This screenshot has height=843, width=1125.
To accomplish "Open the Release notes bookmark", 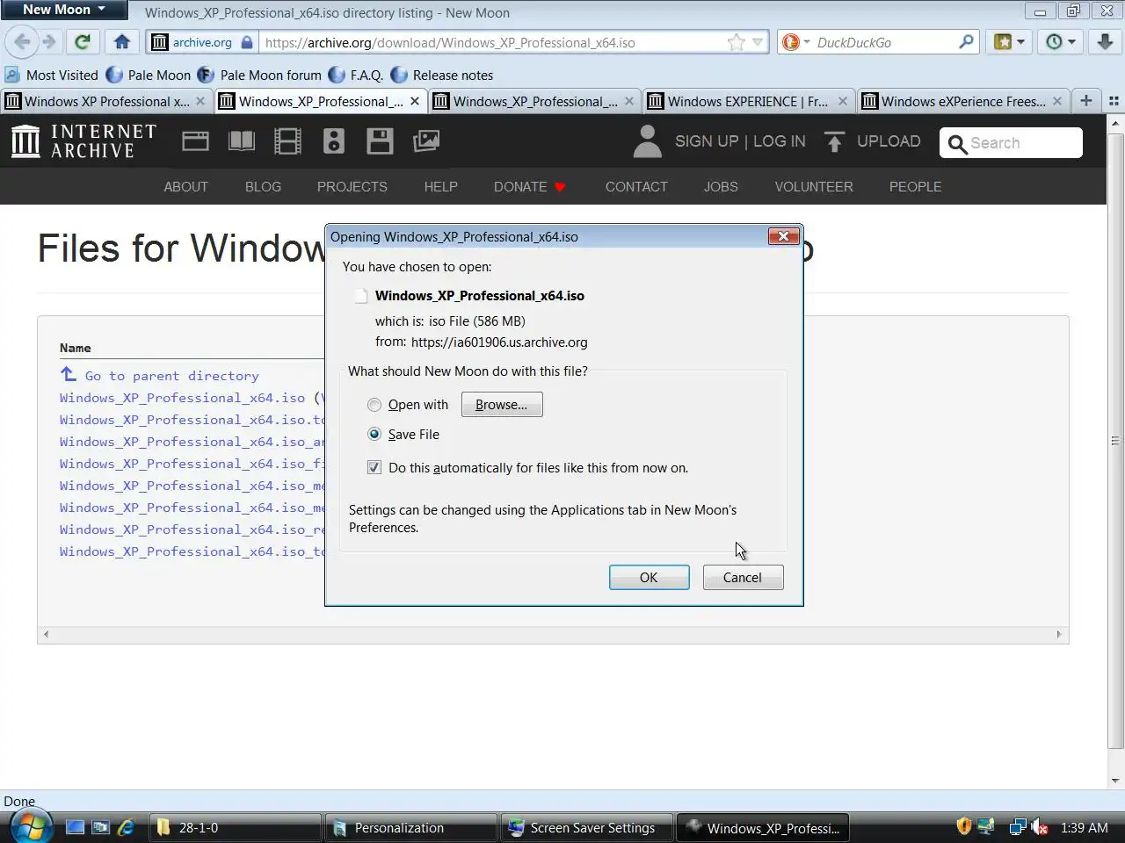I will coord(442,76).
